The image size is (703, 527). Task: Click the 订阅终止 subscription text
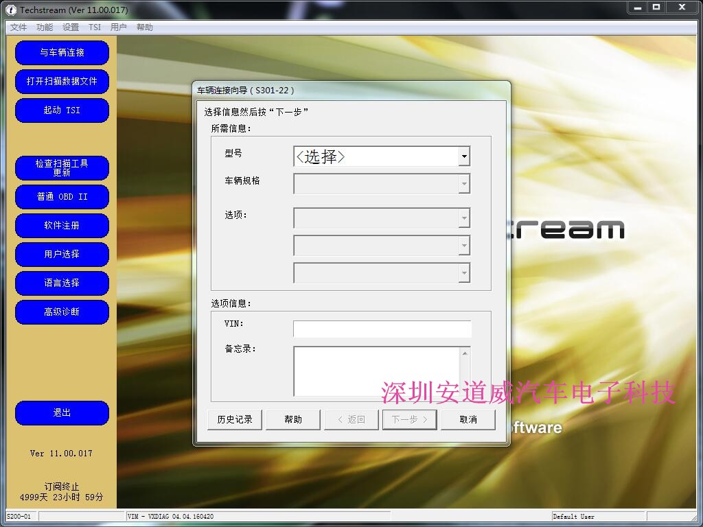61,487
